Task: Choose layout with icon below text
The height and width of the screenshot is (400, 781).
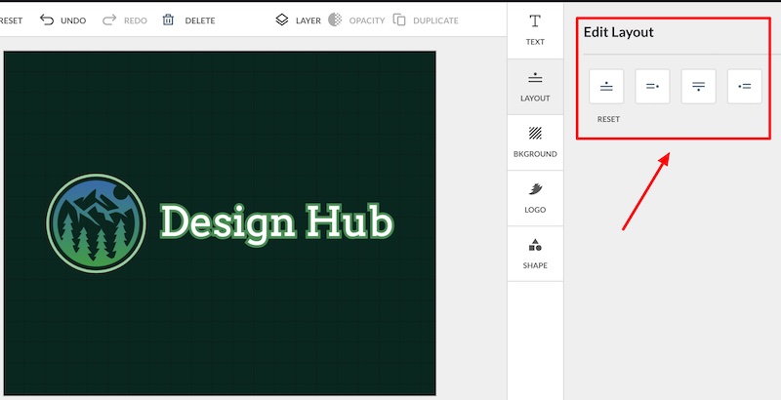Action: pos(698,87)
